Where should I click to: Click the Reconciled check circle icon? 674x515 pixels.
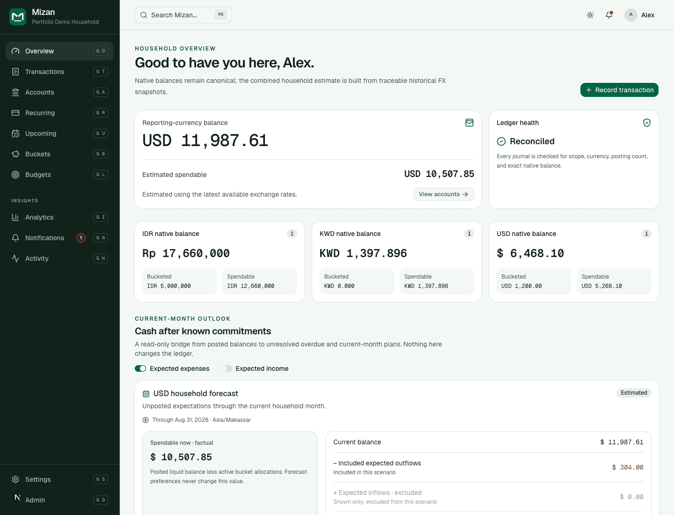(501, 141)
